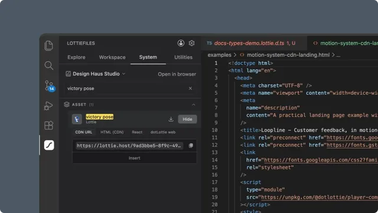Viewport: 378px width, 213px height.
Task: Select the dotLottie web format tab
Action: tap(163, 133)
